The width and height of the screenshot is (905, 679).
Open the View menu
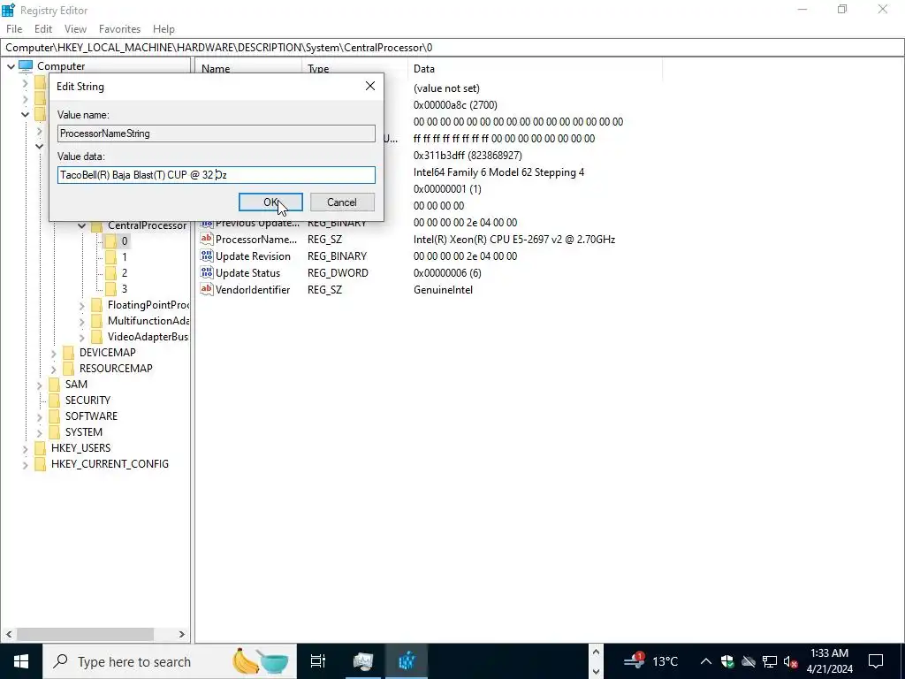point(75,29)
